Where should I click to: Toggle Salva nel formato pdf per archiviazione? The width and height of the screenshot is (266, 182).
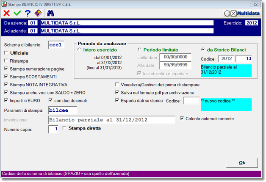tap(117, 92)
